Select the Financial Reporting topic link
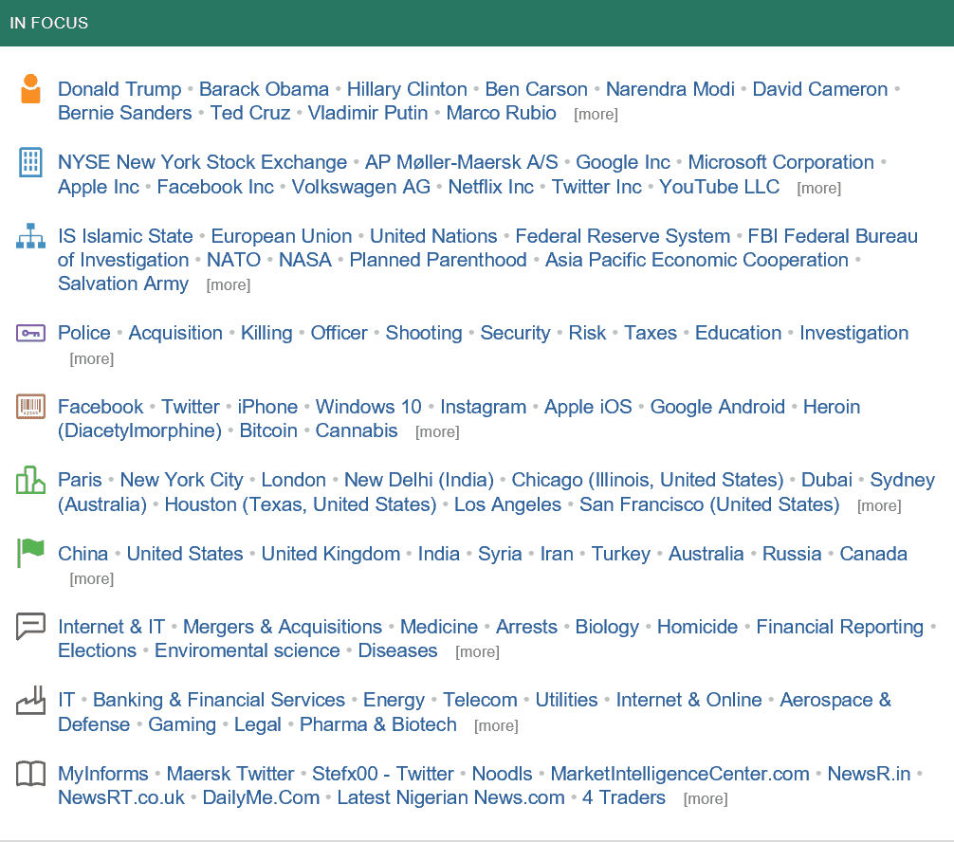This screenshot has height=842, width=954. pos(840,627)
